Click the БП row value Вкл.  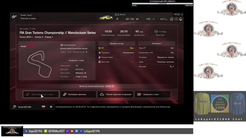(132, 48)
